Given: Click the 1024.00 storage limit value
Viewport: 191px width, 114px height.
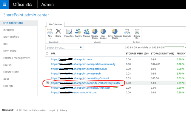Looking at the screenshot, I should click(x=156, y=64).
